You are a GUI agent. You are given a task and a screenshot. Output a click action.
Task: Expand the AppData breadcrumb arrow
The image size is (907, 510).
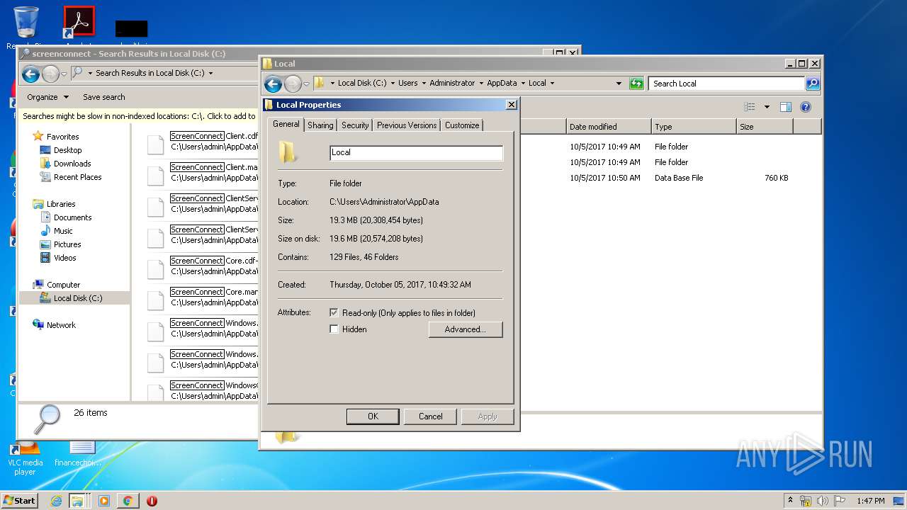click(x=522, y=84)
